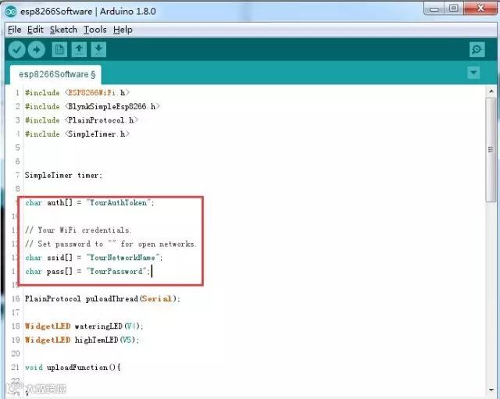Viewport: 500px width, 399px height.
Task: Click the scrollbar up arrow
Action: point(491,91)
